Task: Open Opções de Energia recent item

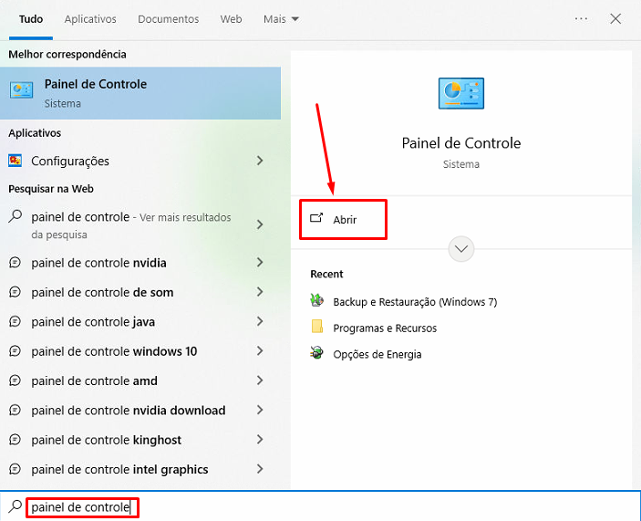Action: tap(377, 354)
